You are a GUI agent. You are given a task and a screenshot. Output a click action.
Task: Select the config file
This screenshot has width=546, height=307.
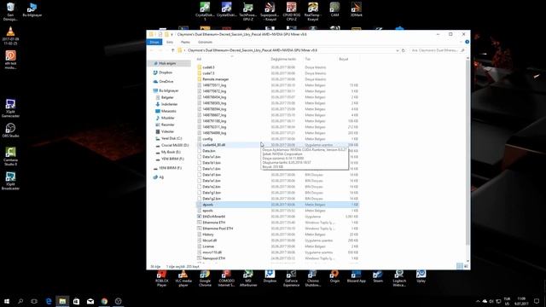(x=207, y=139)
